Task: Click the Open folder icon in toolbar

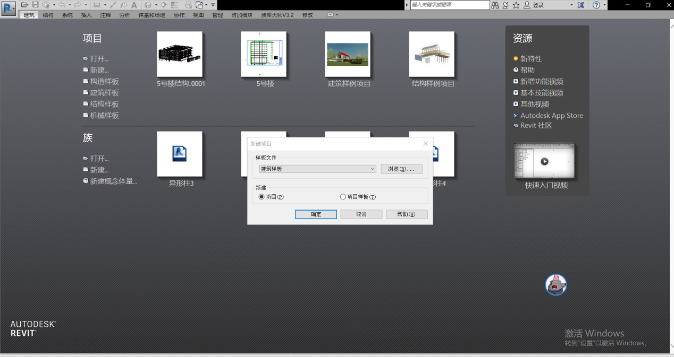Action: (x=24, y=5)
